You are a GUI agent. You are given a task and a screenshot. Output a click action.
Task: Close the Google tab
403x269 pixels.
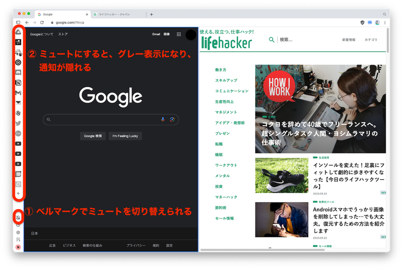click(x=87, y=15)
